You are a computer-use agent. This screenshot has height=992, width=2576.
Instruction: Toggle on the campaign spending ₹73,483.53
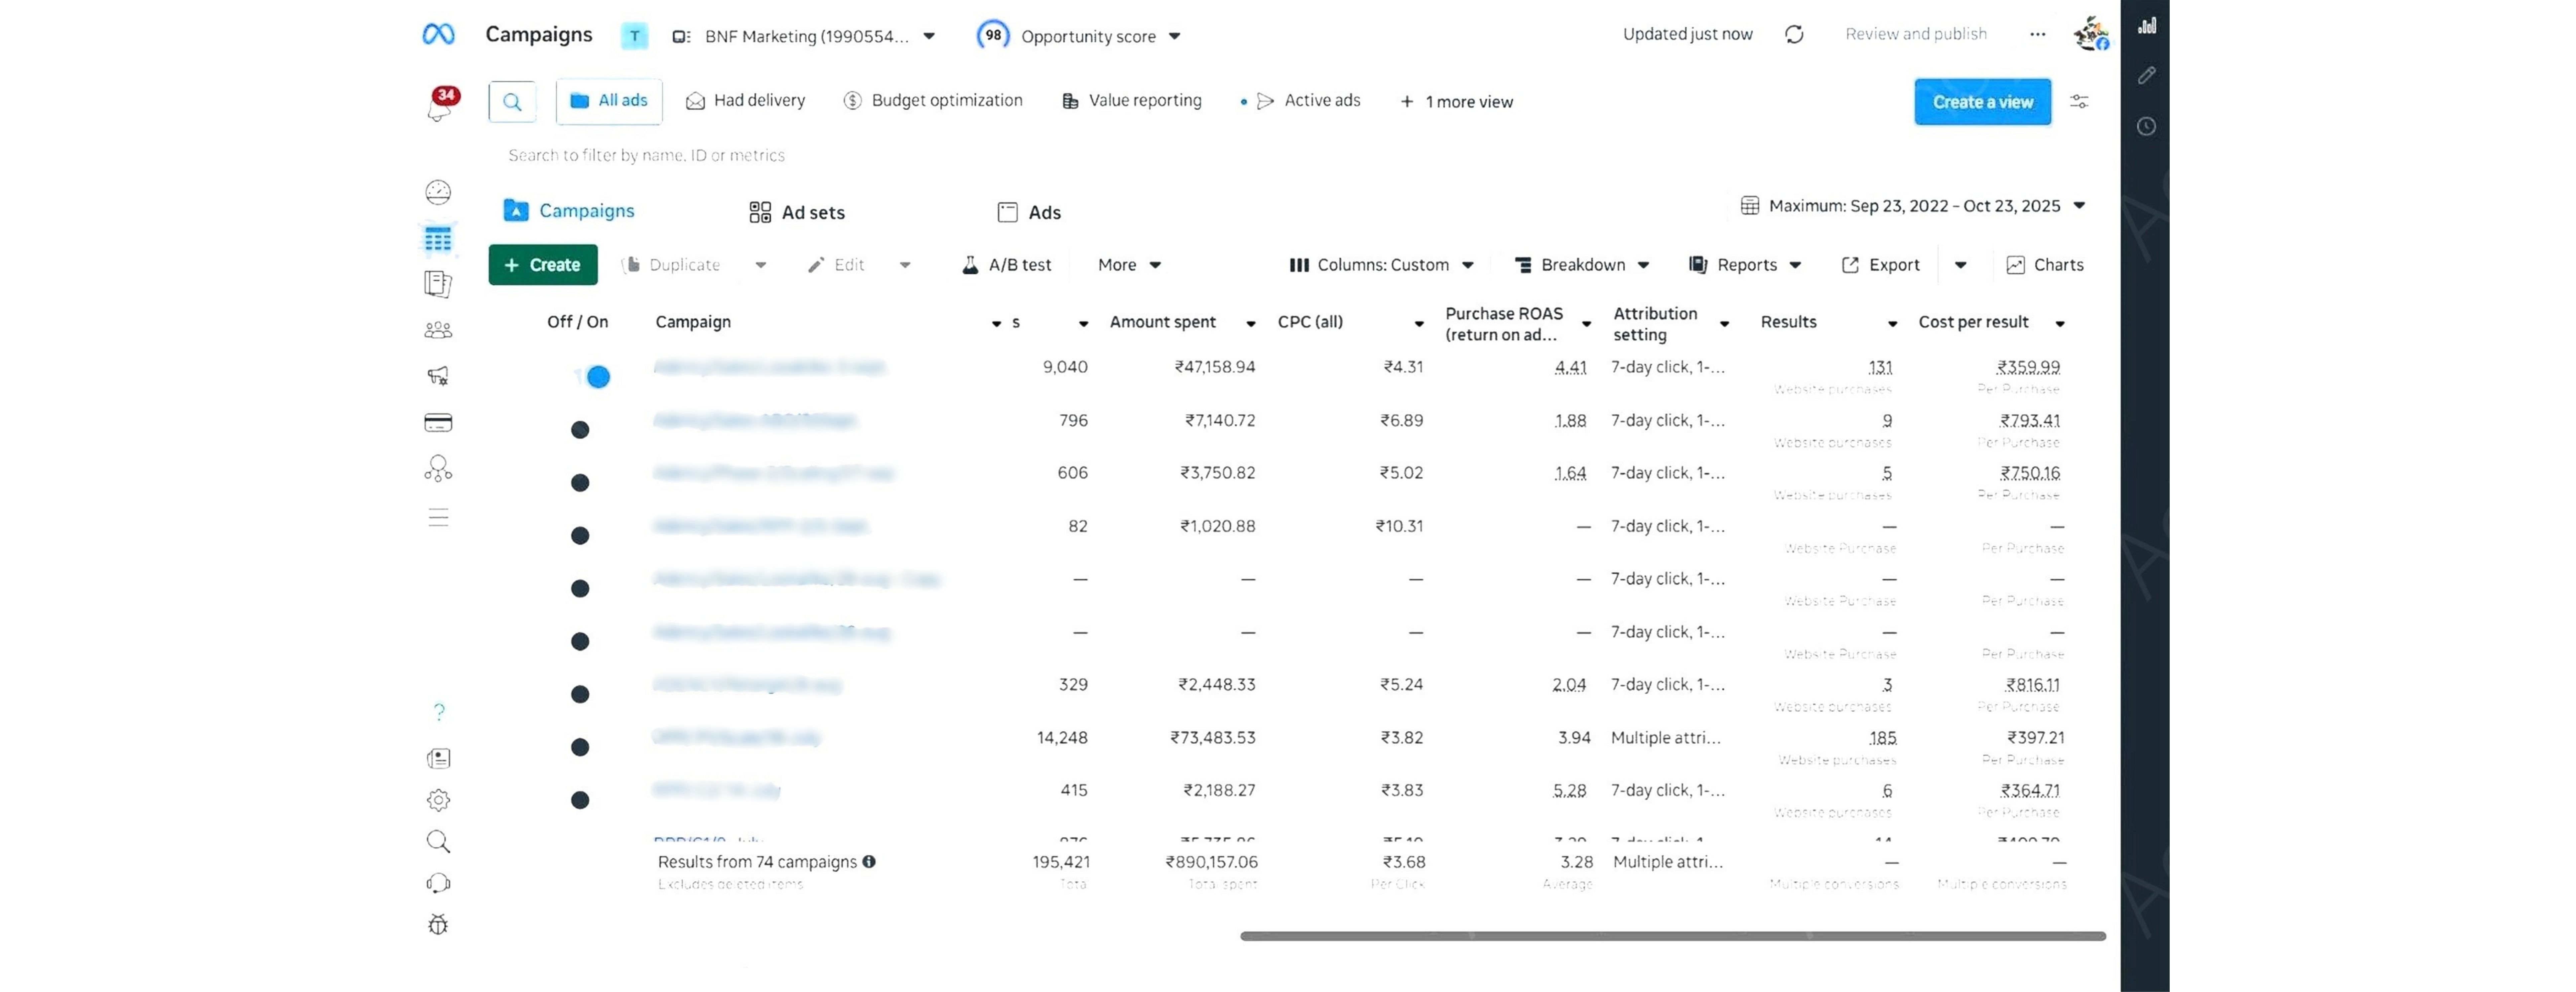coord(580,747)
